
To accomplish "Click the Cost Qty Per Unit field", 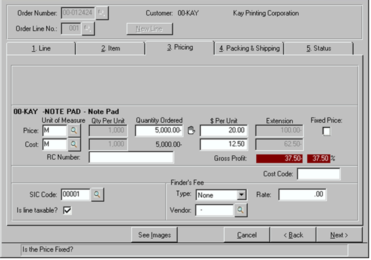I will pos(108,144).
